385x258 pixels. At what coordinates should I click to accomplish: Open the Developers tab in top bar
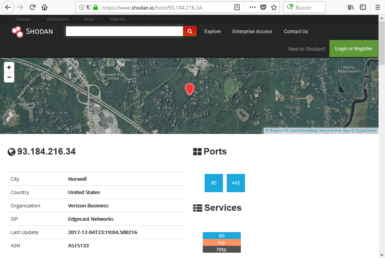(58, 19)
